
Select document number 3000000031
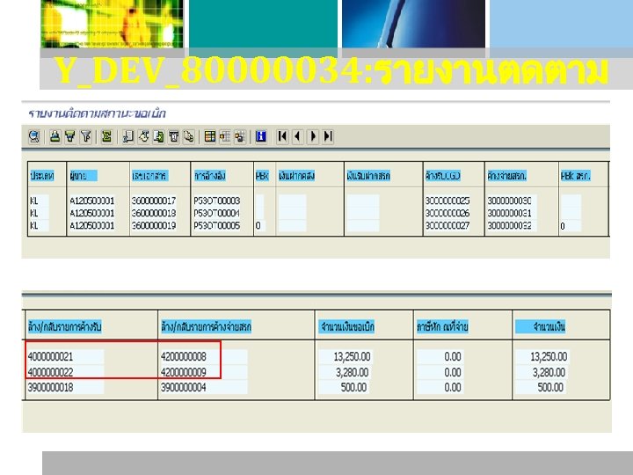(x=509, y=213)
